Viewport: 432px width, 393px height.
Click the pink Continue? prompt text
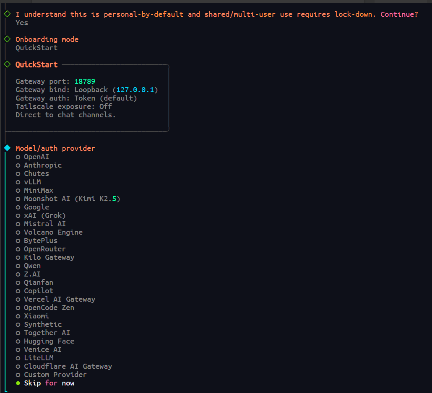click(399, 14)
